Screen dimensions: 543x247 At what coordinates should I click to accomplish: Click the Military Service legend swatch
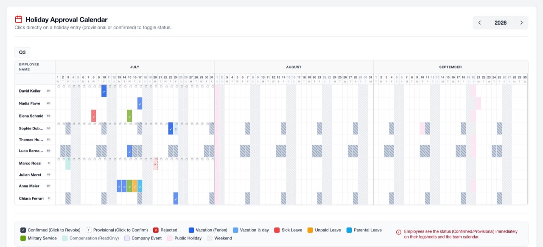pyautogui.click(x=23, y=238)
